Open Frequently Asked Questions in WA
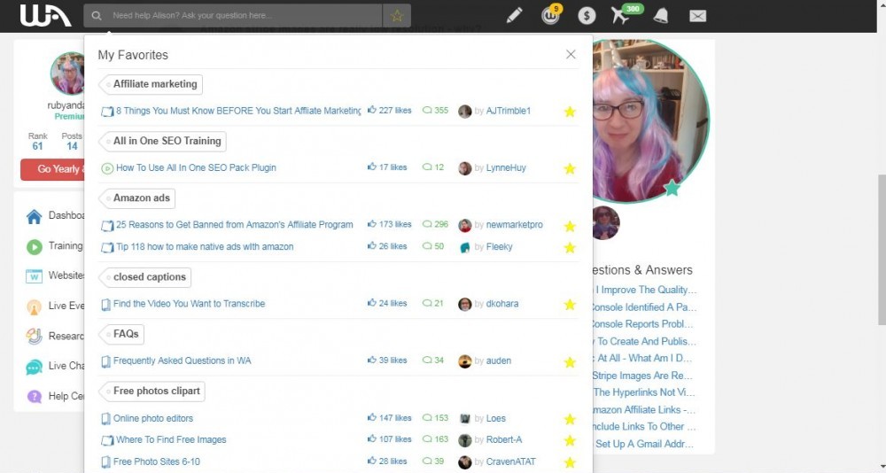Viewport: 886px width, 473px height. point(182,361)
